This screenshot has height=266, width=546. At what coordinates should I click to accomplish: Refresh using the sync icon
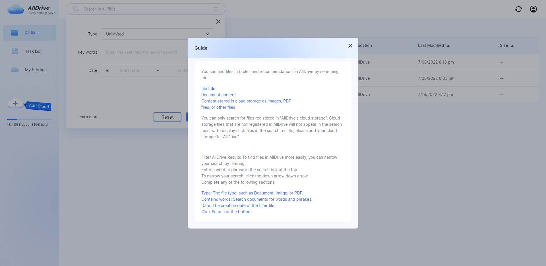click(x=518, y=9)
